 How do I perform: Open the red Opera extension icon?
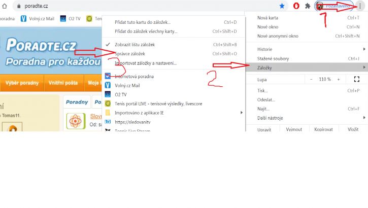pyautogui.click(x=296, y=6)
